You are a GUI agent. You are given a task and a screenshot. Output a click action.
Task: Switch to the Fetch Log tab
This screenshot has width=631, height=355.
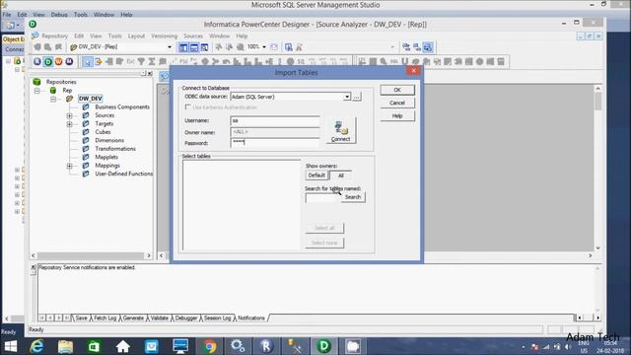105,318
